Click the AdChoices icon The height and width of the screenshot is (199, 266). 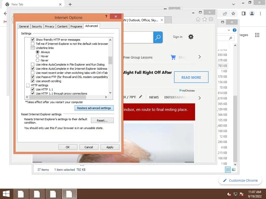pyautogui.click(x=181, y=90)
